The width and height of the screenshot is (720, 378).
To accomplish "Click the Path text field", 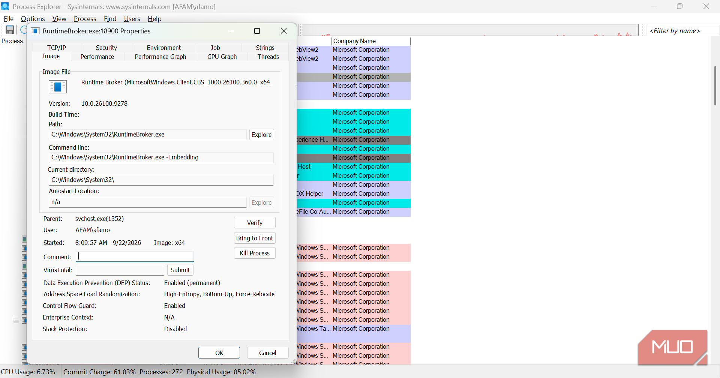I will (x=148, y=135).
